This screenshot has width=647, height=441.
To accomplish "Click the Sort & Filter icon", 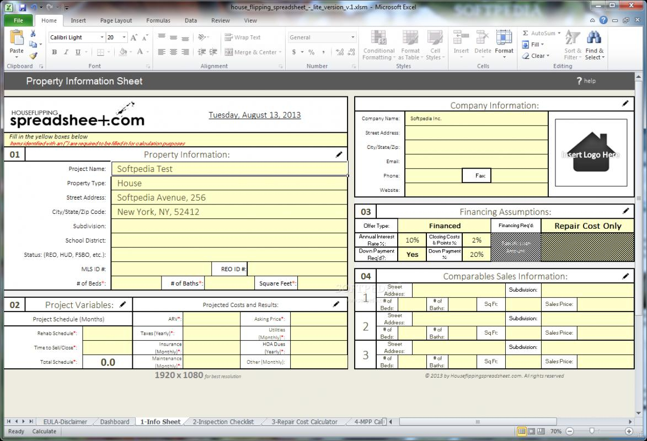I will 573,39.
